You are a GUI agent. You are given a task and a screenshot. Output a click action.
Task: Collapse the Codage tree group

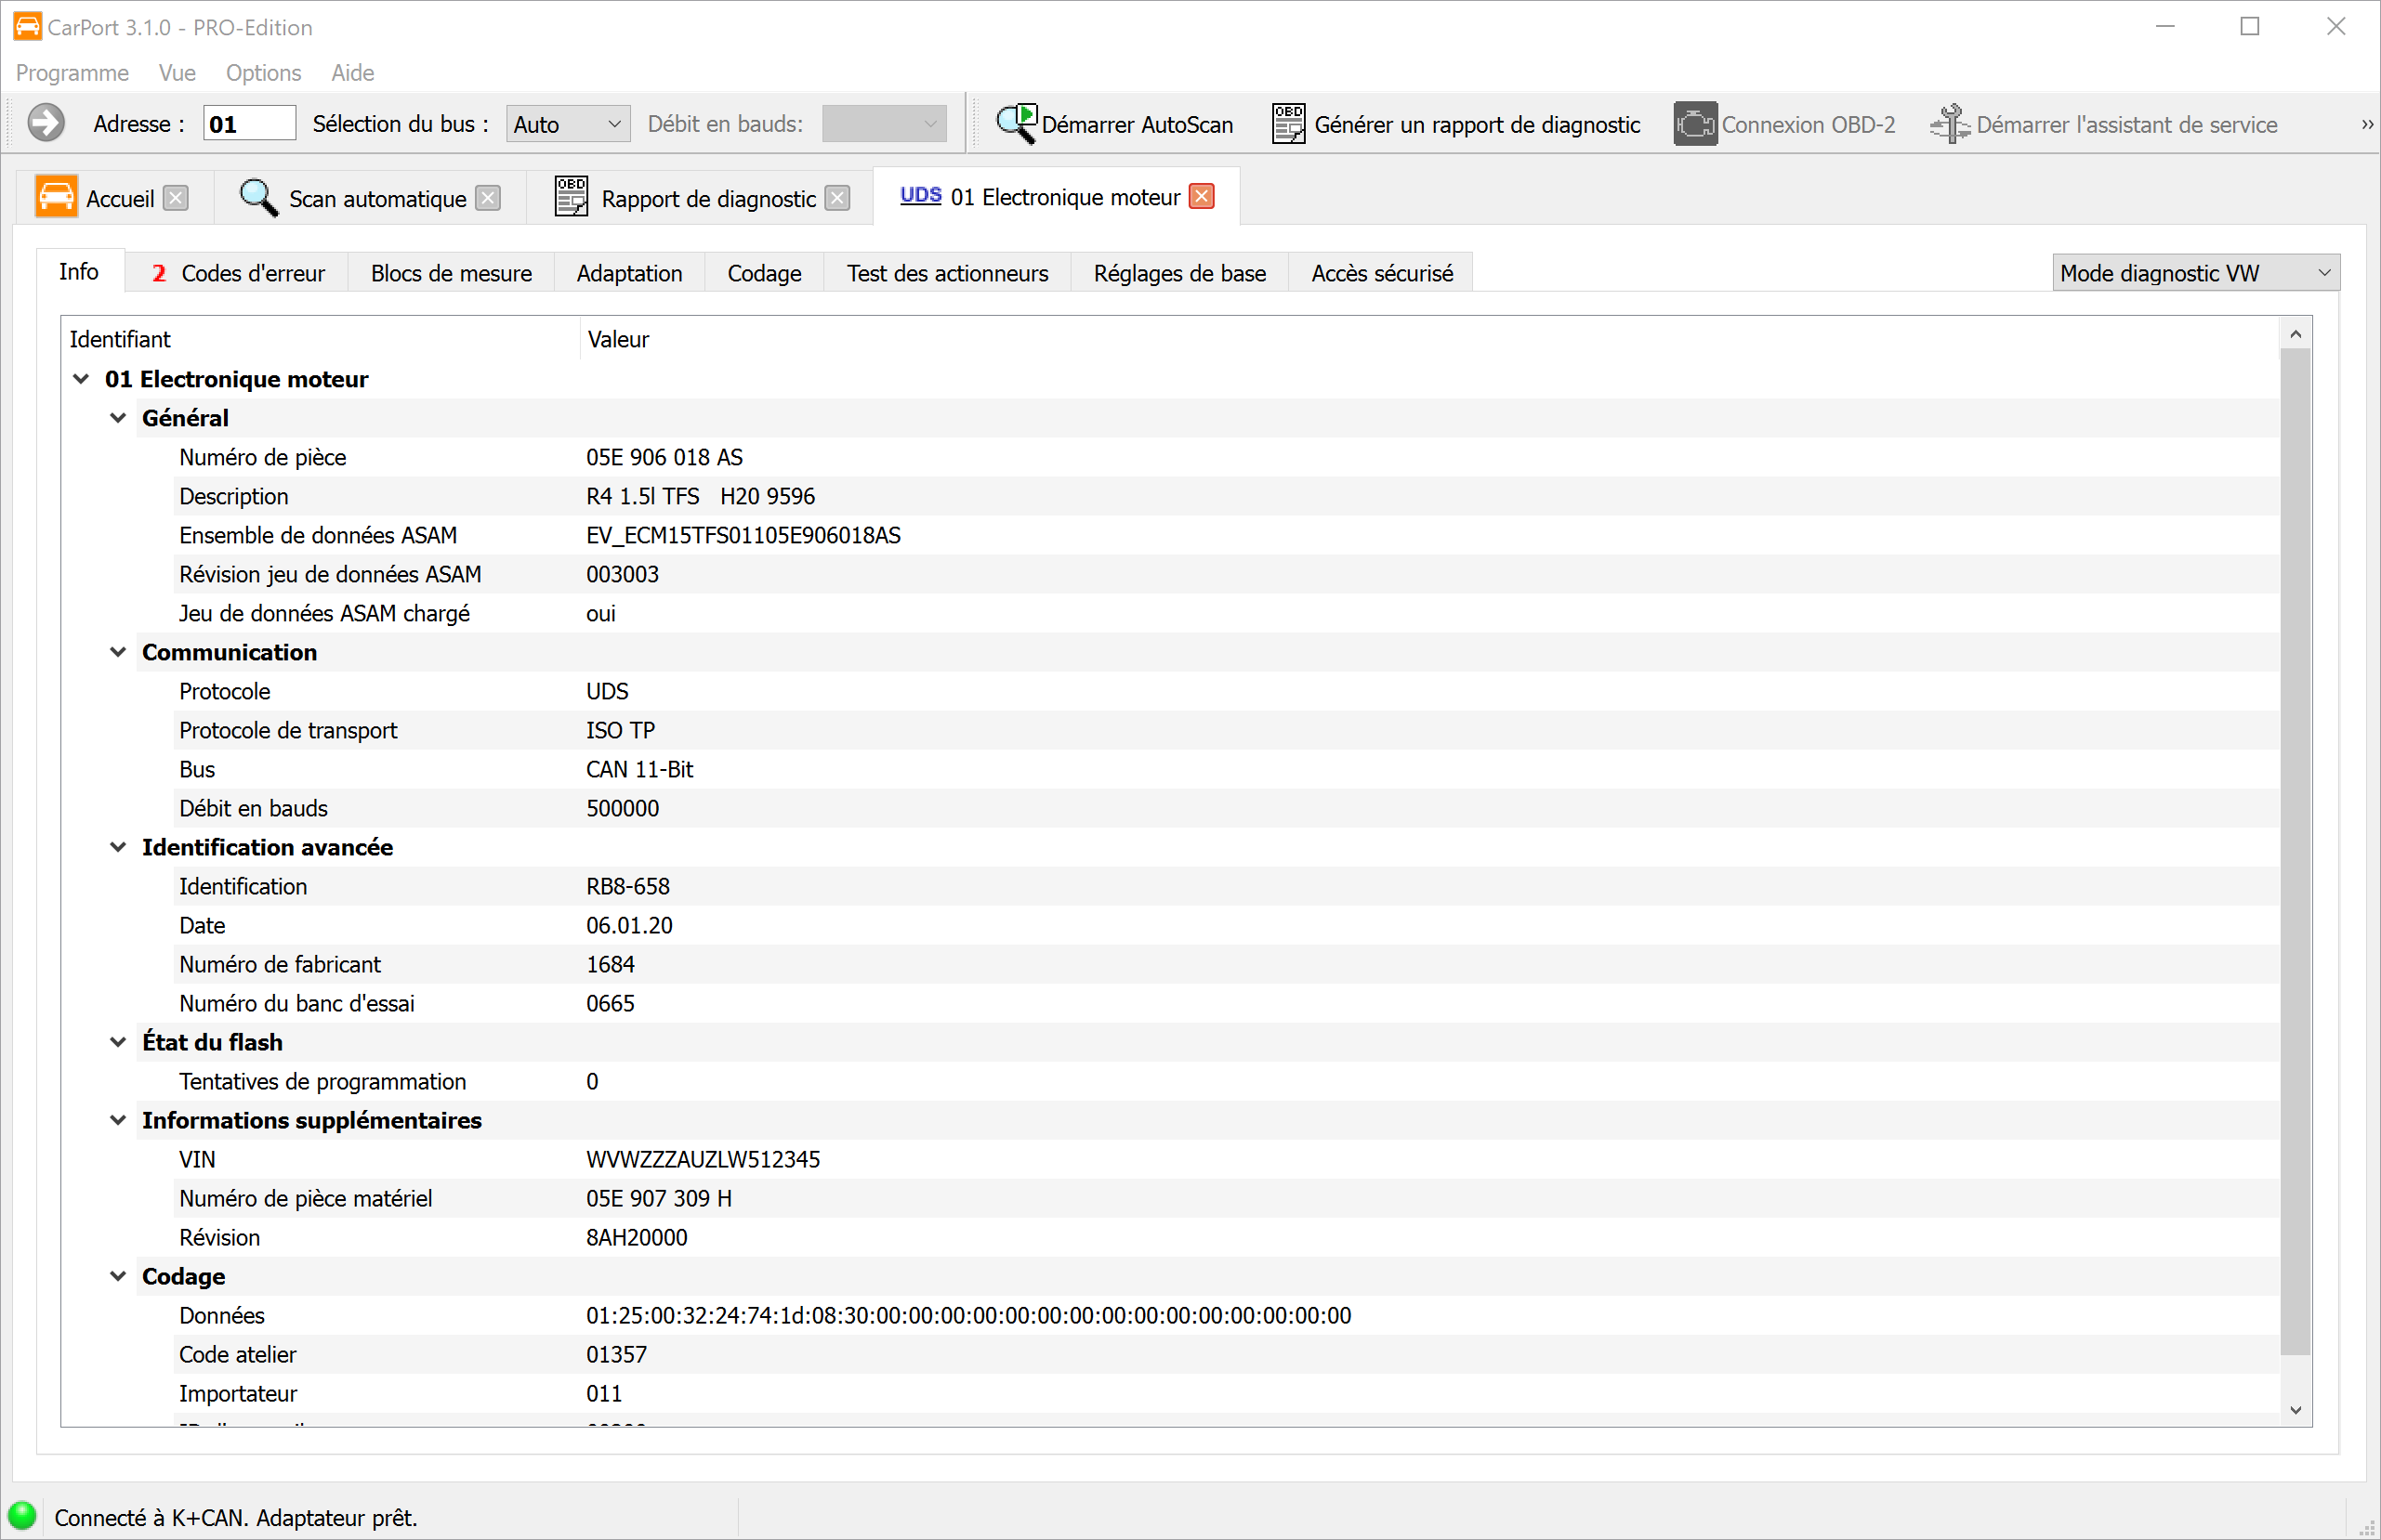[118, 1276]
